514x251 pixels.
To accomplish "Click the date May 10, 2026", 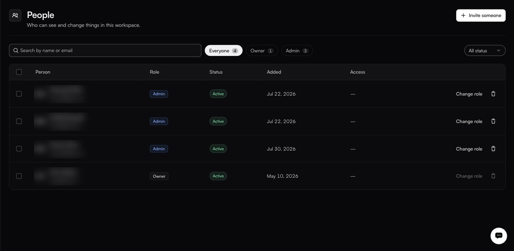I will point(283,176).
